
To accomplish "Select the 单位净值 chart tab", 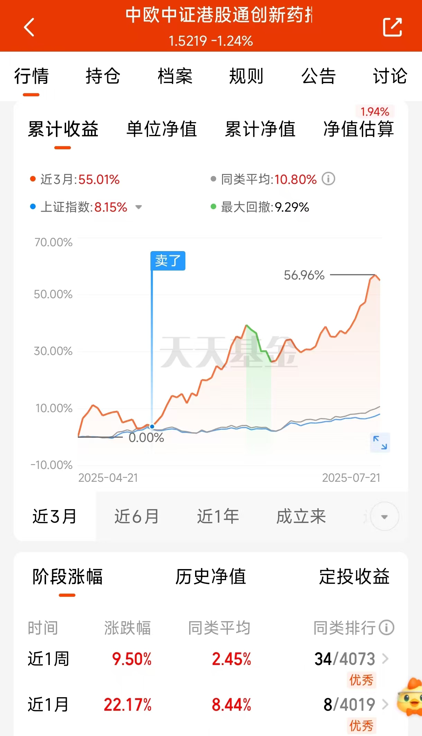I will tap(162, 129).
